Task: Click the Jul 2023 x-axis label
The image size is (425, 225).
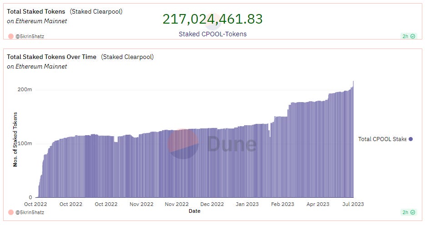Action: [353, 204]
